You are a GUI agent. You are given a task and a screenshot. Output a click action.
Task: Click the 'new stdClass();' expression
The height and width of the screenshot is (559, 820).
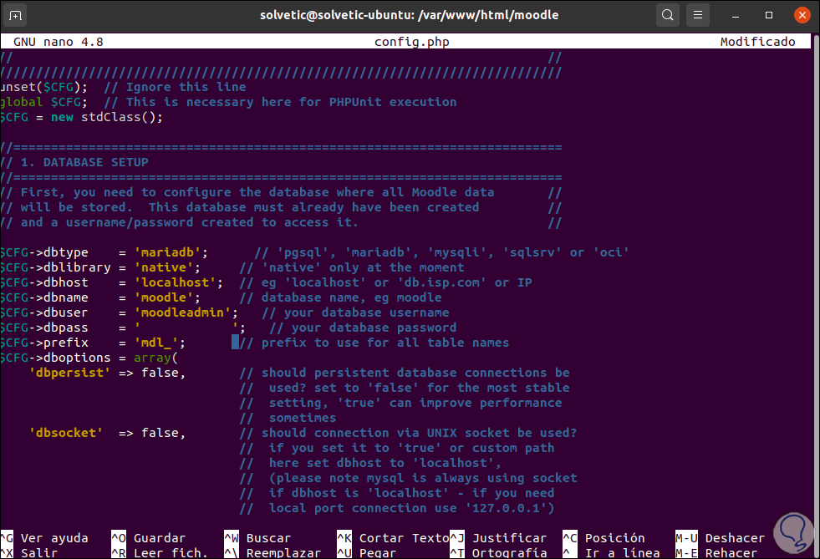[107, 117]
